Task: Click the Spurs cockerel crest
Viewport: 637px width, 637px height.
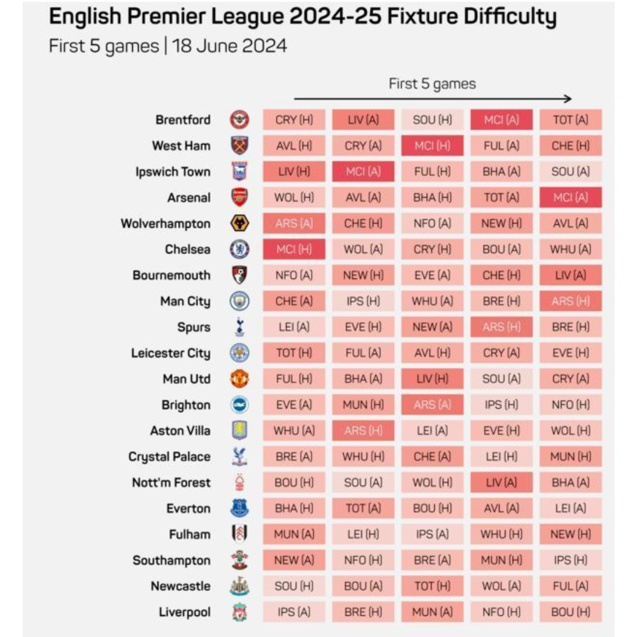Action: tap(239, 327)
